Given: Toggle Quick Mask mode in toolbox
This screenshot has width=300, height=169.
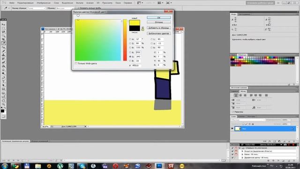Looking at the screenshot, I should coord(3,116).
